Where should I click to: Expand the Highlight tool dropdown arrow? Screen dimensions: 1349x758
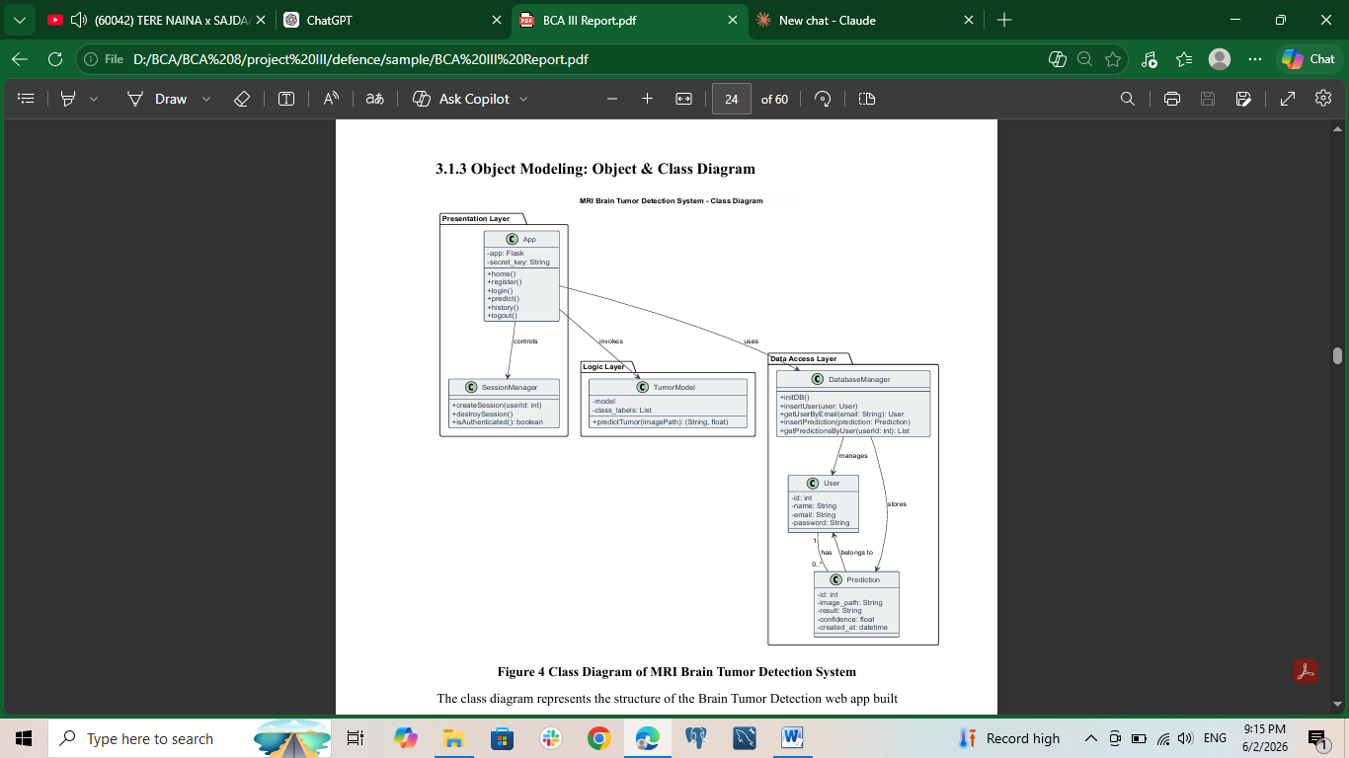point(94,99)
